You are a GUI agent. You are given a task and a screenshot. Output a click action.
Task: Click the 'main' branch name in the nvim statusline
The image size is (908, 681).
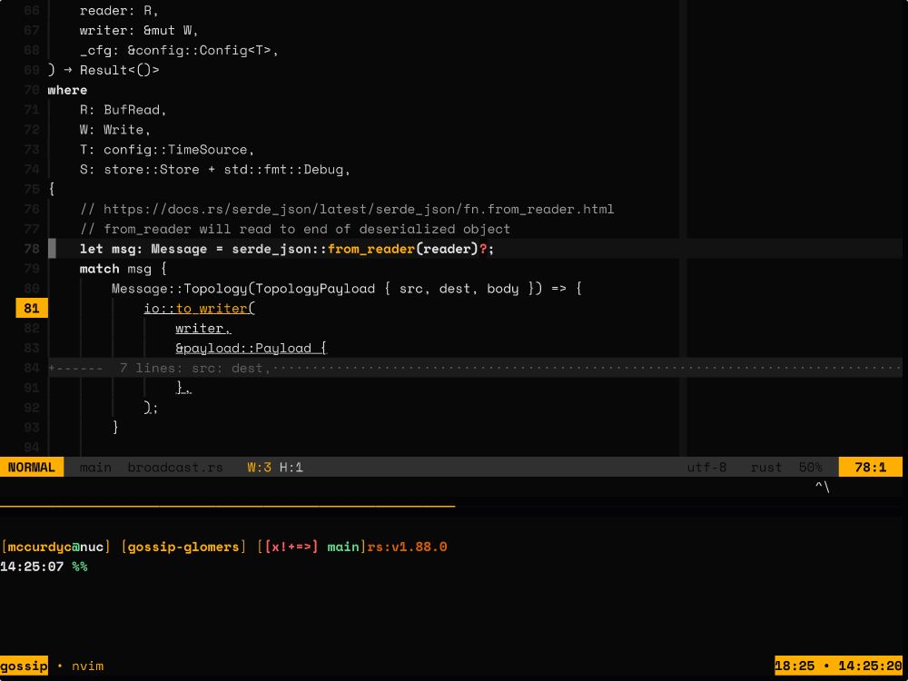tap(95, 468)
